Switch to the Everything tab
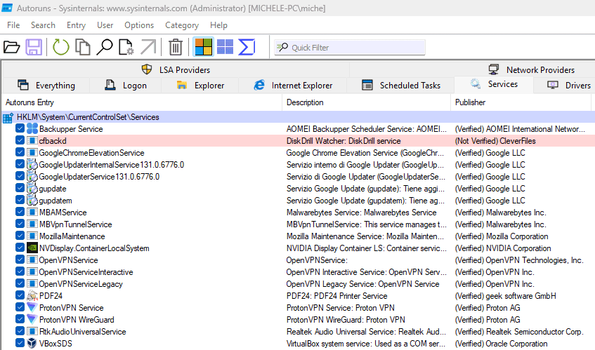595x350 pixels. click(46, 86)
